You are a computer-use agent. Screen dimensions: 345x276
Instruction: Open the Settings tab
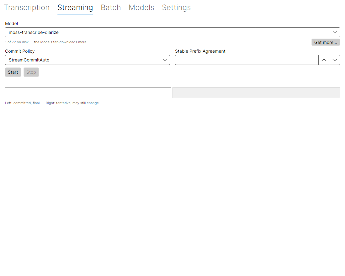point(177,8)
